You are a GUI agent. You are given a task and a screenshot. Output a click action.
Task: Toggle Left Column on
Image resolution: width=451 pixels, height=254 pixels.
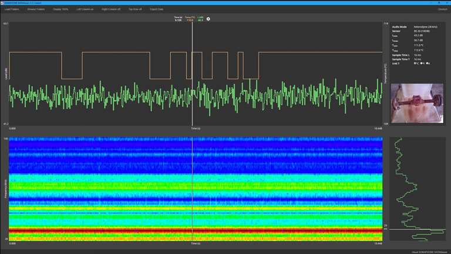[85, 9]
